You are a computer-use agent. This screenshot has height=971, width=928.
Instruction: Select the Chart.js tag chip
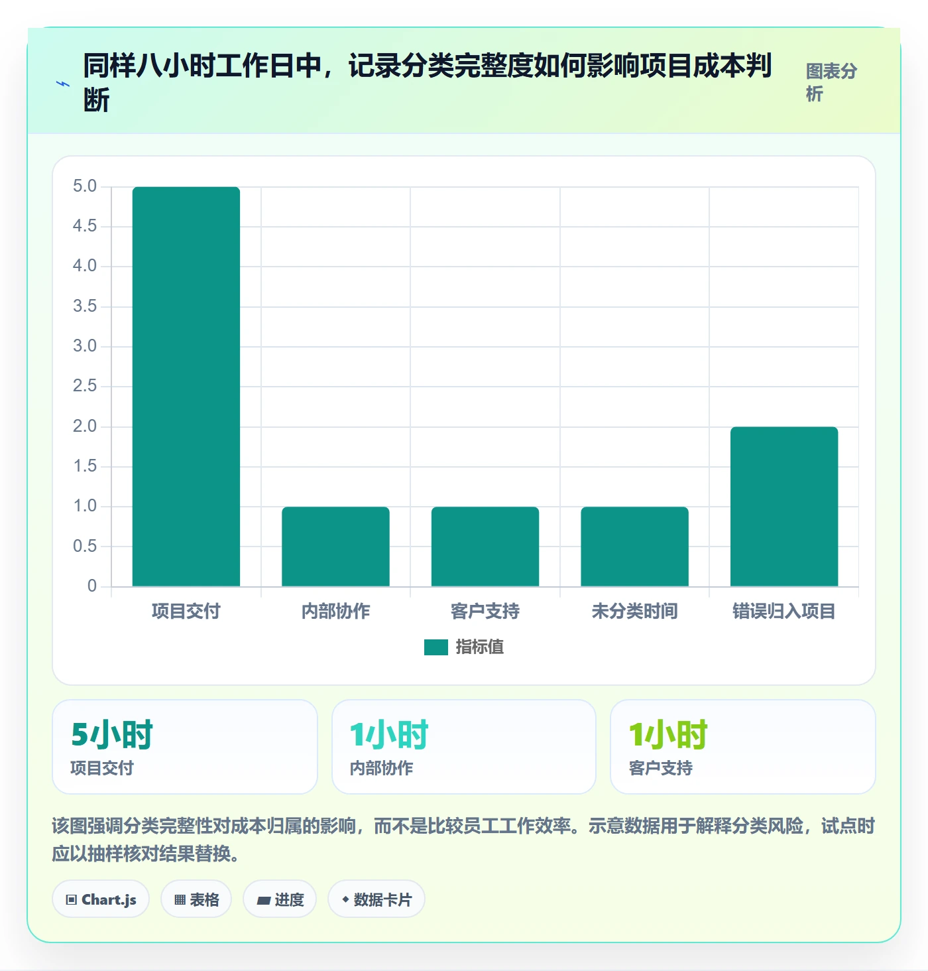point(101,899)
